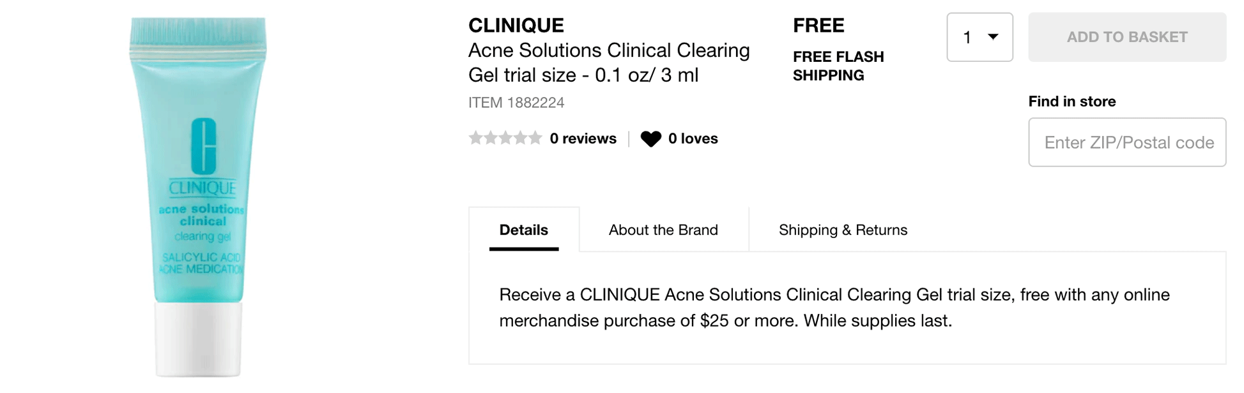This screenshot has width=1244, height=393.
Task: Open the quantity selector showing 1
Action: pyautogui.click(x=979, y=37)
